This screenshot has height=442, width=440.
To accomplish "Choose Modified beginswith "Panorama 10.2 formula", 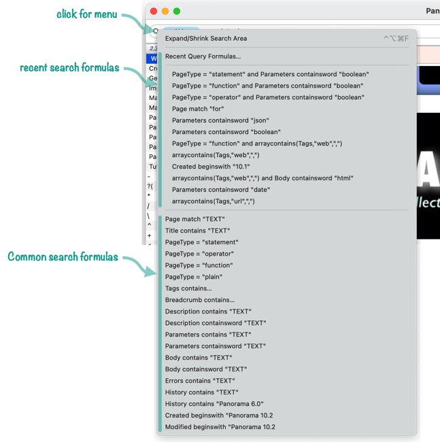I will point(287,427).
